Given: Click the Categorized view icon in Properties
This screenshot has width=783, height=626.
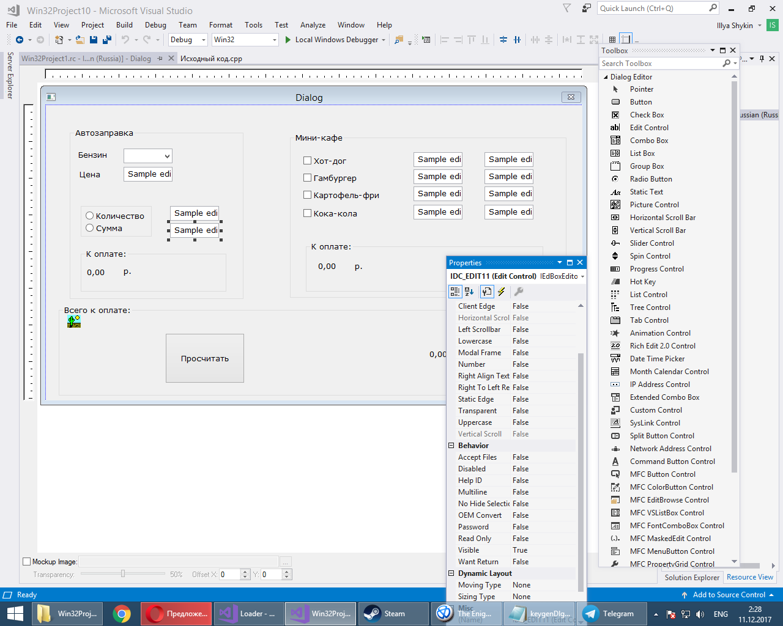Looking at the screenshot, I should (x=455, y=292).
